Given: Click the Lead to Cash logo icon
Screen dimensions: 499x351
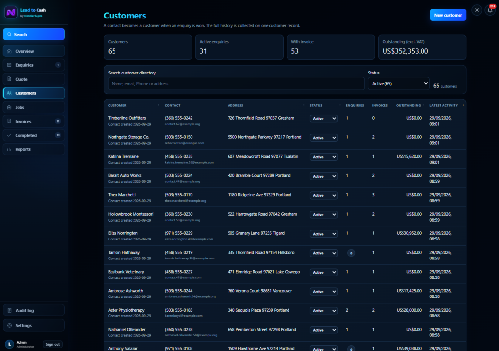Looking at the screenshot, I should coord(11,12).
